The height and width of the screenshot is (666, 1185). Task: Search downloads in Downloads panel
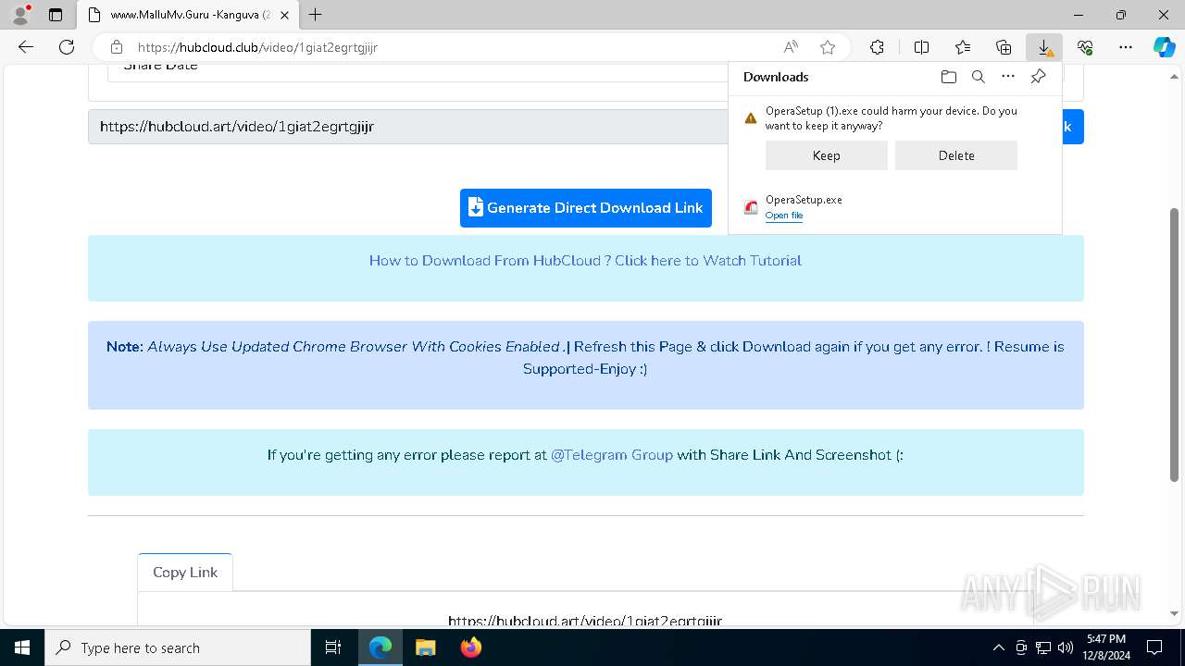click(x=979, y=77)
